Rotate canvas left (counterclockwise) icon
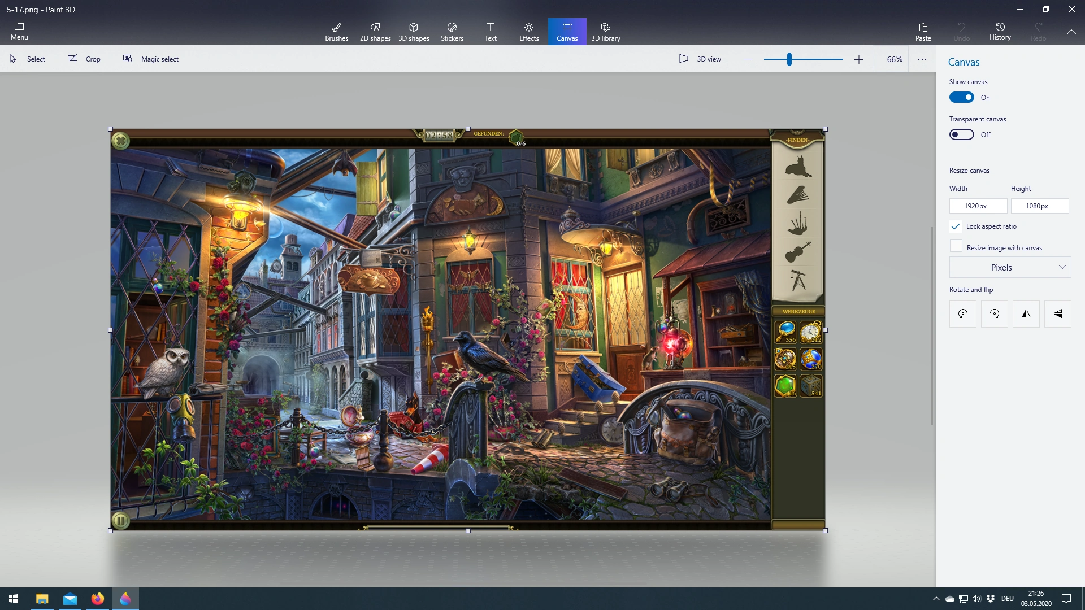This screenshot has width=1085, height=610. tap(963, 314)
